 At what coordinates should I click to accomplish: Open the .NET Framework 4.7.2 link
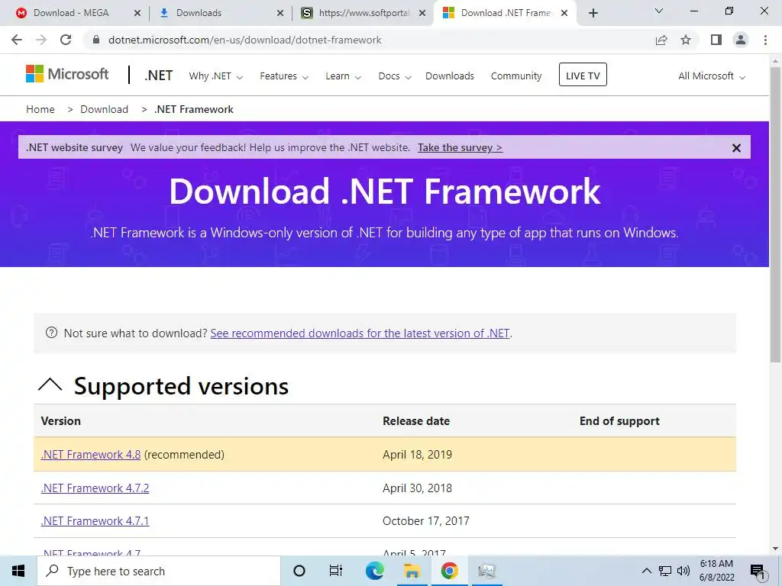point(95,488)
